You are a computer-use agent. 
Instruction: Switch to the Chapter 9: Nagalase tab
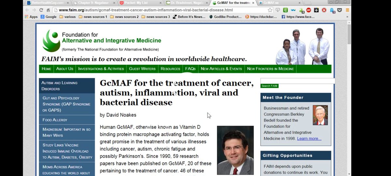pos(94,3)
